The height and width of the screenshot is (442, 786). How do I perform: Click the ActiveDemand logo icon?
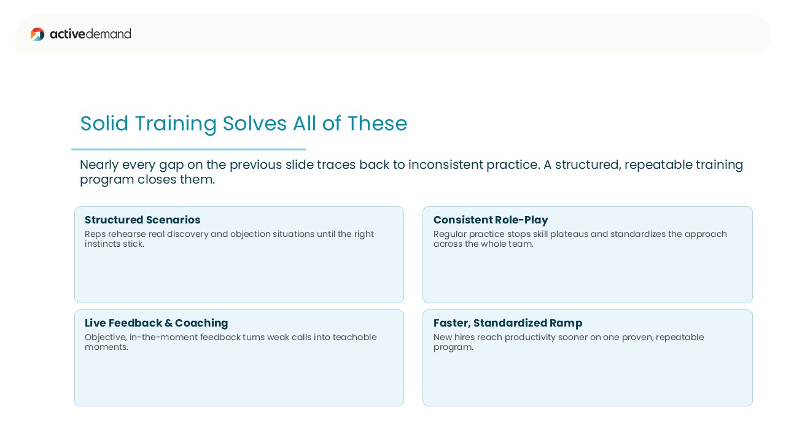click(x=37, y=34)
